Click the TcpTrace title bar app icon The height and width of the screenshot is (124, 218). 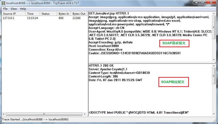point(3,3)
